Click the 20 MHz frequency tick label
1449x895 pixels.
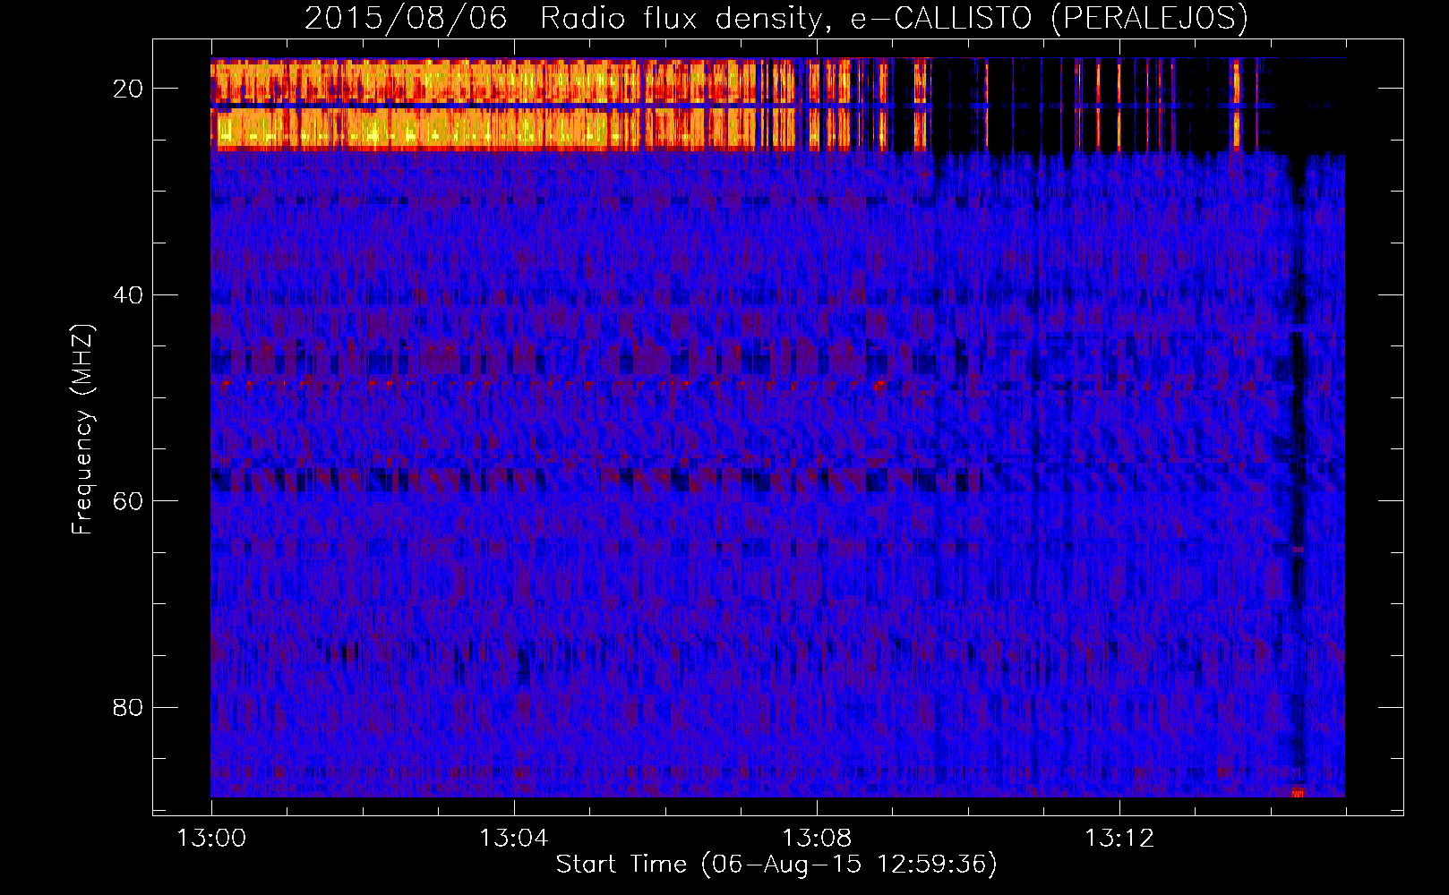(x=129, y=89)
